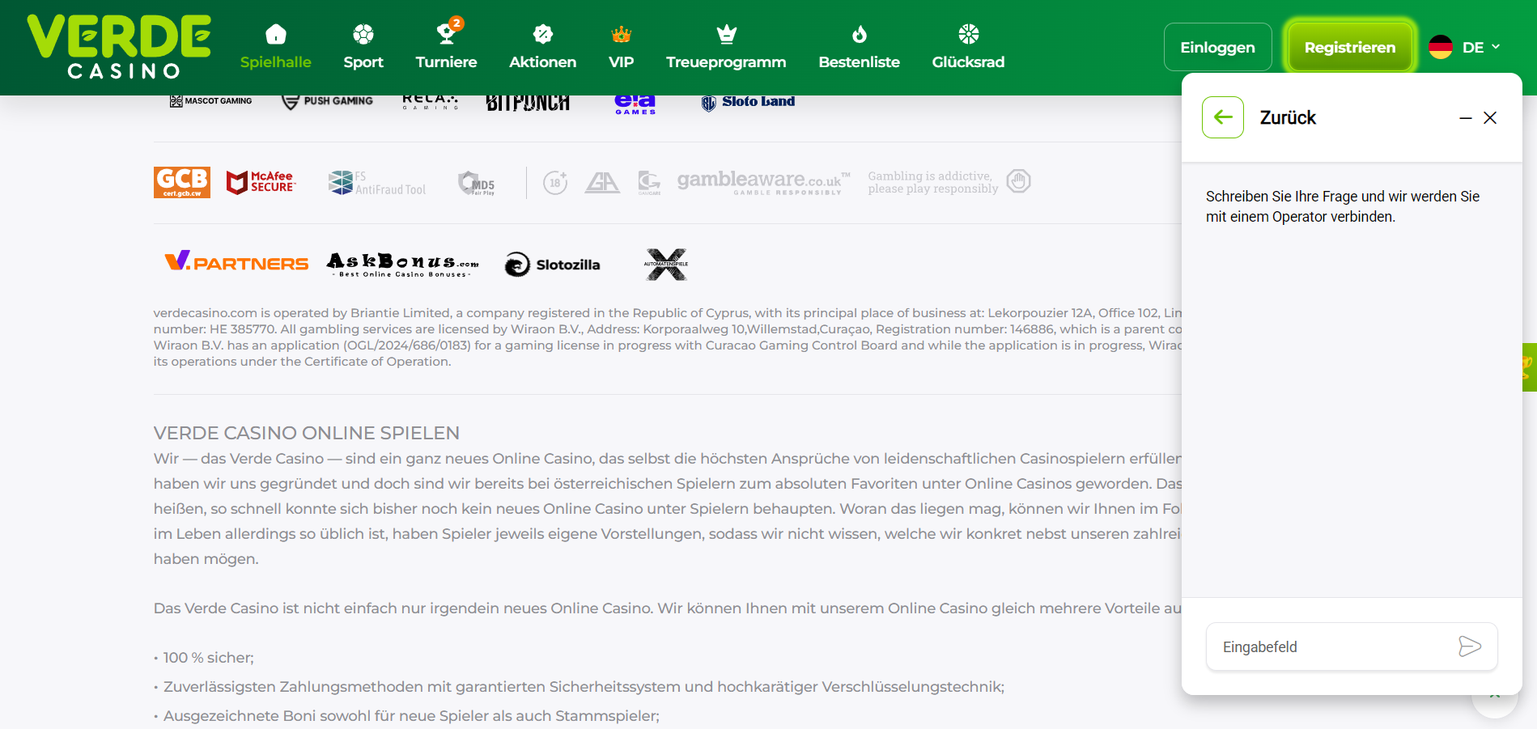Open Aktionen promotions page

click(542, 47)
